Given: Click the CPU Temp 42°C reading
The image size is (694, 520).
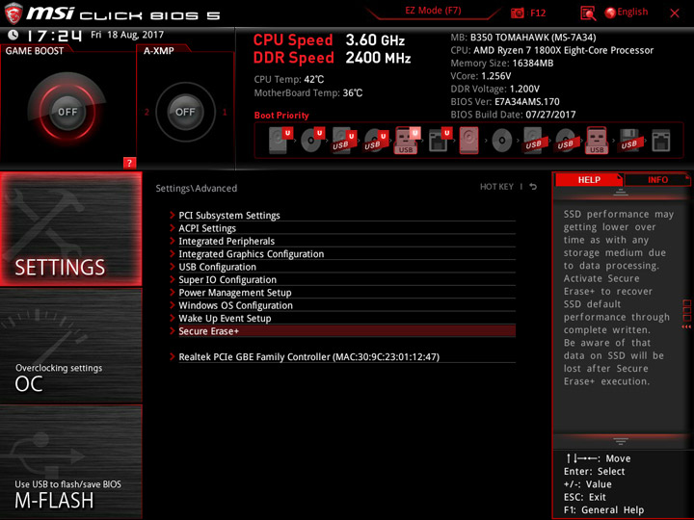Looking at the screenshot, I should (x=289, y=80).
